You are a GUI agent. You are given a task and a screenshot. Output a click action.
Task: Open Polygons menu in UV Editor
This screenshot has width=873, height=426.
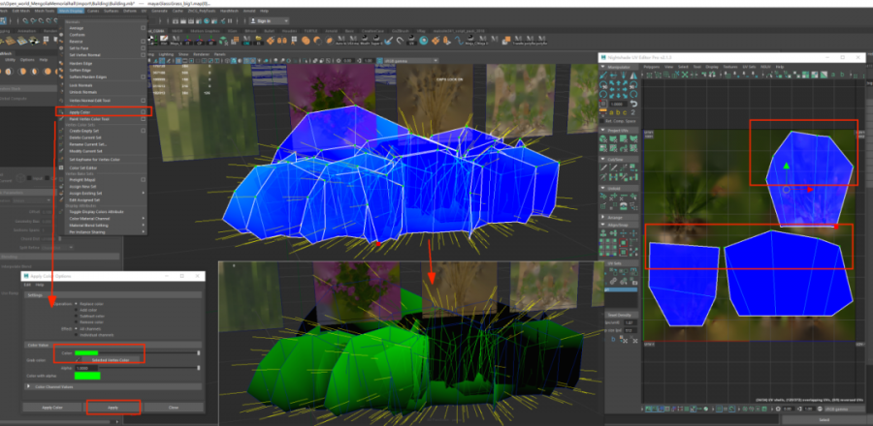pyautogui.click(x=652, y=67)
